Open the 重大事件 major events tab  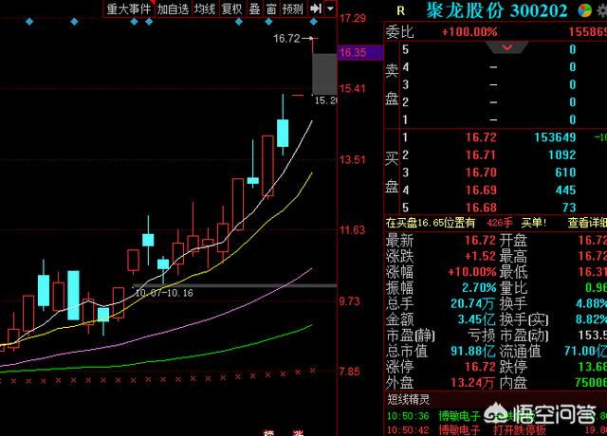click(x=128, y=9)
